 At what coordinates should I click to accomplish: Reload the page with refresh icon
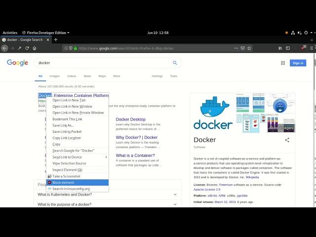(27, 48)
